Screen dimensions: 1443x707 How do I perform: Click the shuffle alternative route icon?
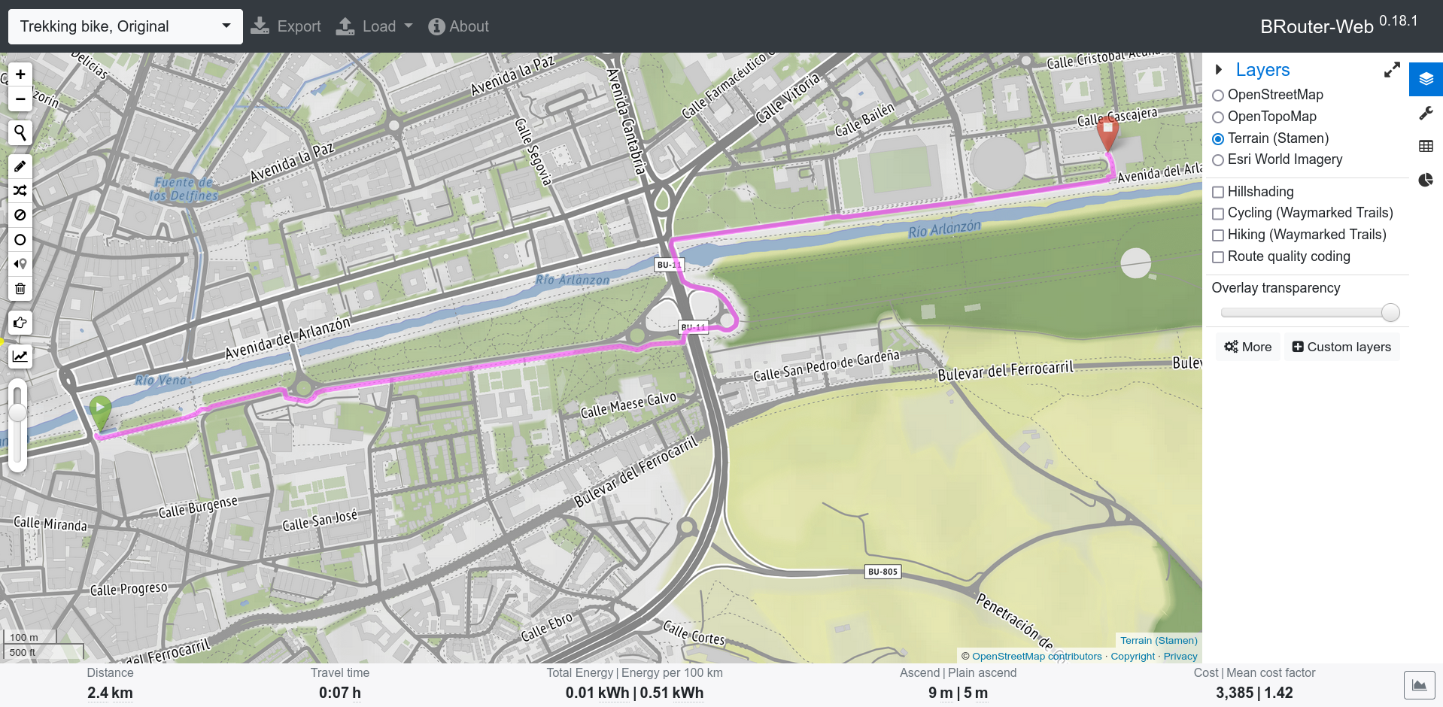coord(20,191)
